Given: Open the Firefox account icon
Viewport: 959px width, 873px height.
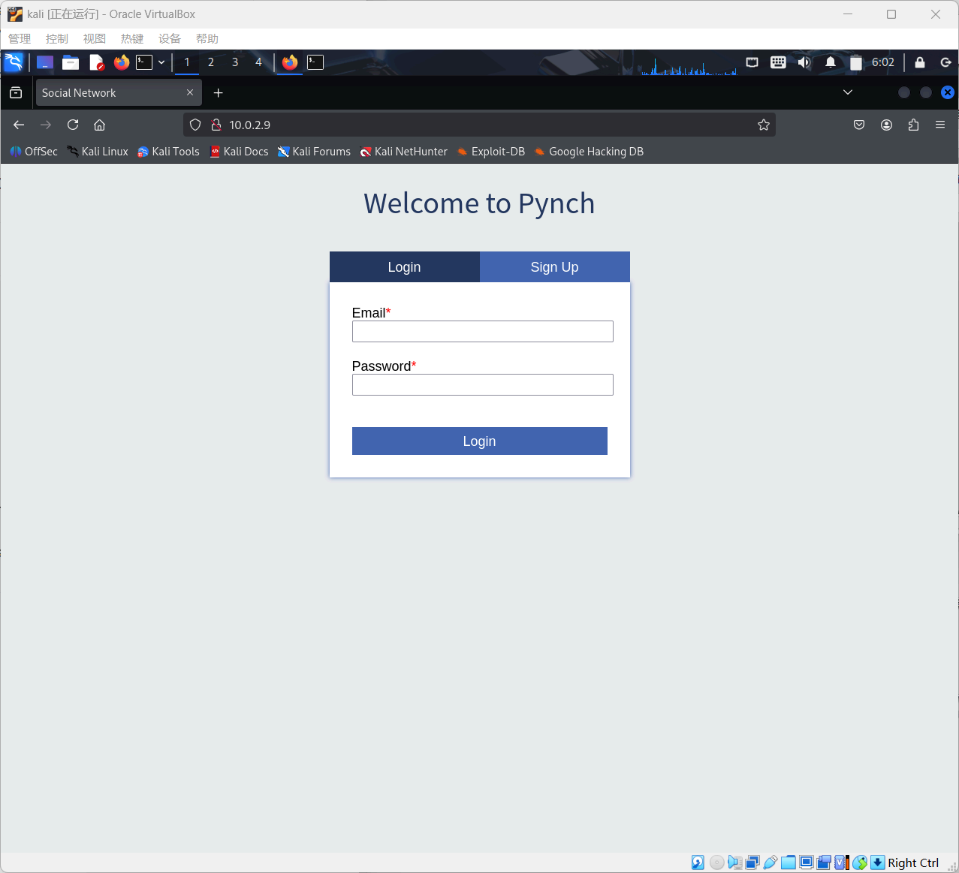Looking at the screenshot, I should coord(886,125).
